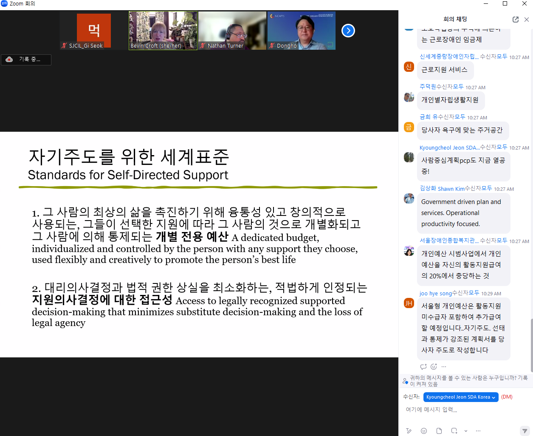Click the file attachment icon in chat

click(x=439, y=431)
